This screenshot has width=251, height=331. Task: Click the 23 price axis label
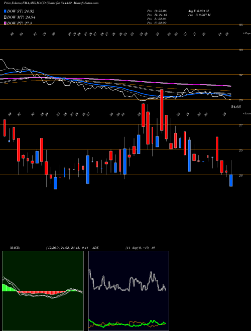(240, 176)
